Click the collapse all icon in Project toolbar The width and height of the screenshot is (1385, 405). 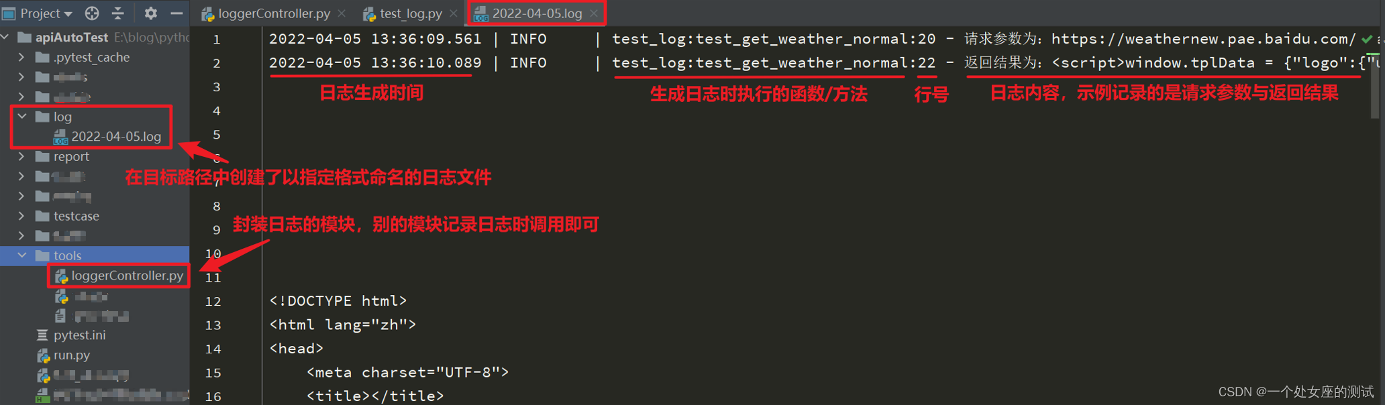[118, 13]
